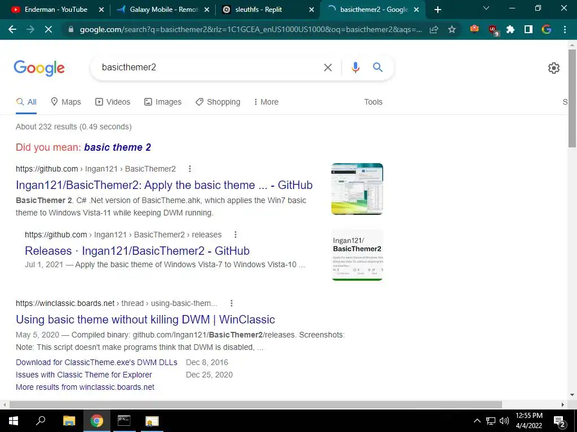Click the vertical scrollbar thumb
Screen dimensions: 577x432
click(x=572, y=98)
